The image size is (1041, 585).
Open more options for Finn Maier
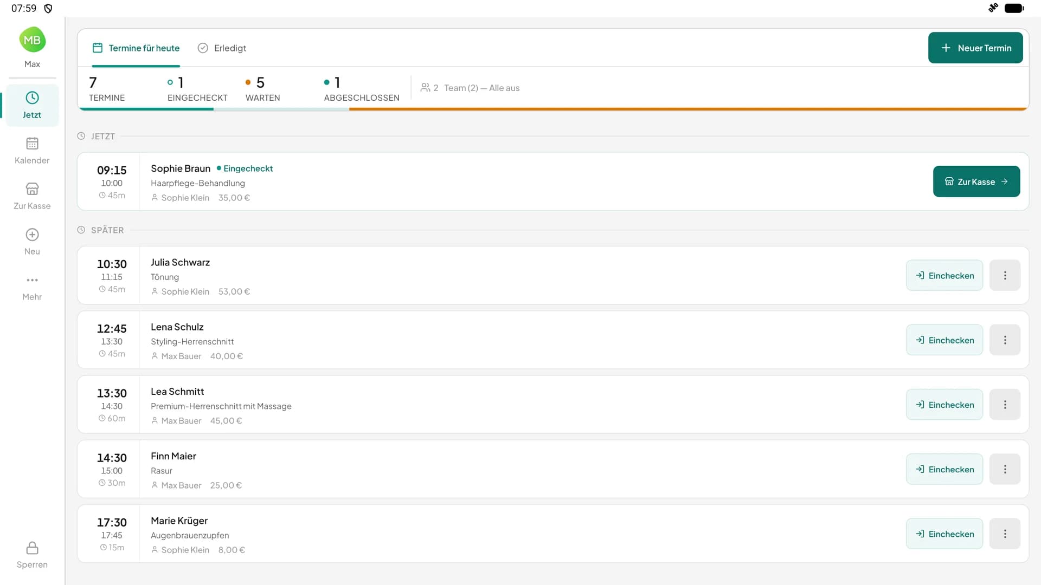point(1005,469)
